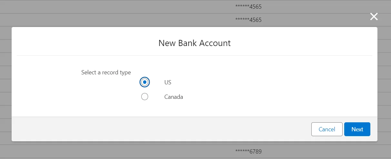Click the ******6789 account entry
Image resolution: width=391 pixels, height=159 pixels.
click(248, 151)
